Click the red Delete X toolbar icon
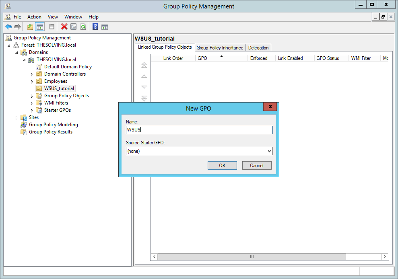Viewport: 398px width, 279px height. [x=64, y=27]
